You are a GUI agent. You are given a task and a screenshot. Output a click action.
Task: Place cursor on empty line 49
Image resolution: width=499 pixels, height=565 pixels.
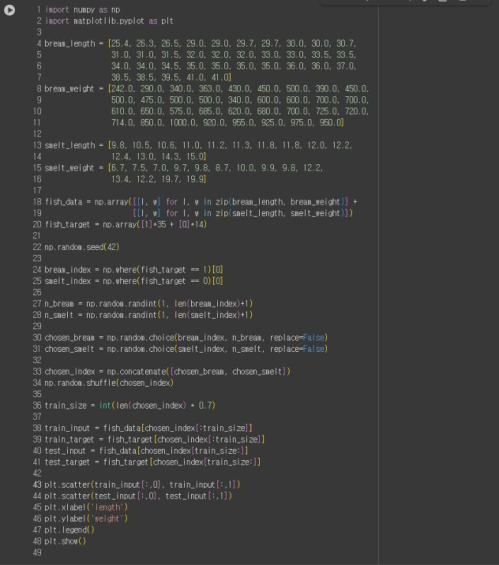[x=125, y=553]
